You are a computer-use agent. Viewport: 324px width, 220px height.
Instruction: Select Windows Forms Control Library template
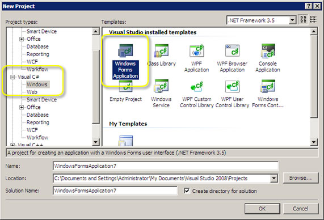pyautogui.click(x=268, y=94)
